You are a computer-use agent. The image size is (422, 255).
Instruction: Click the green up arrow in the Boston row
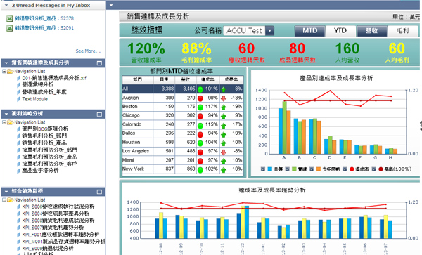(x=224, y=107)
